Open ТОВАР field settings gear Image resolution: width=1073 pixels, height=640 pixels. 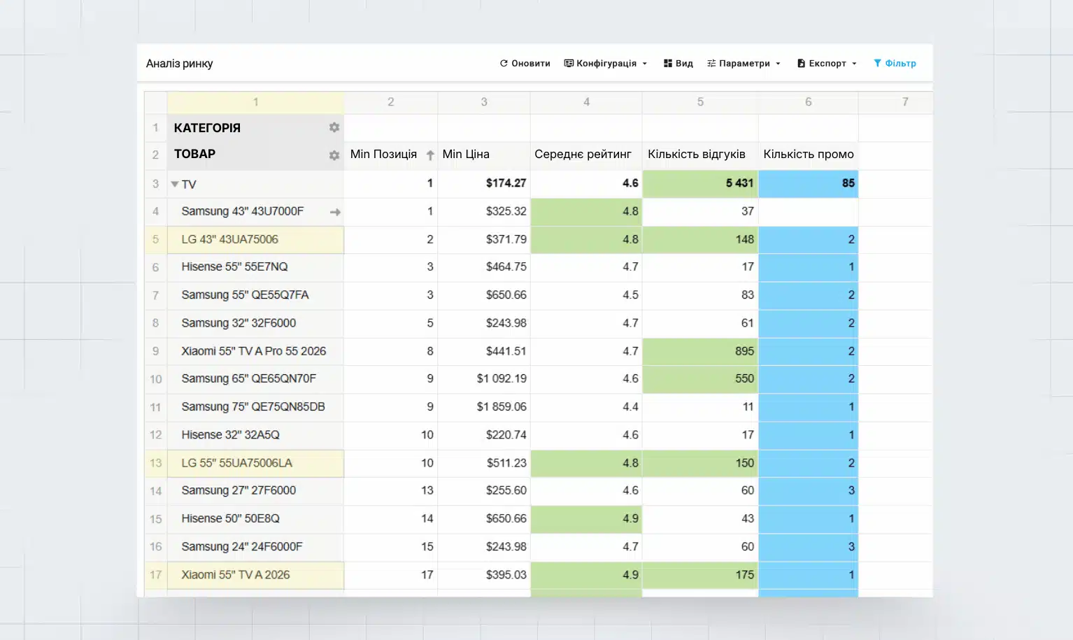[334, 155]
